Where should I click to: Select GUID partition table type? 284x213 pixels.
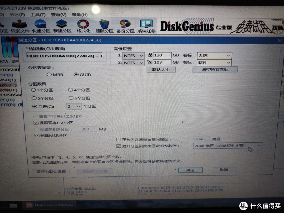(x=82, y=75)
